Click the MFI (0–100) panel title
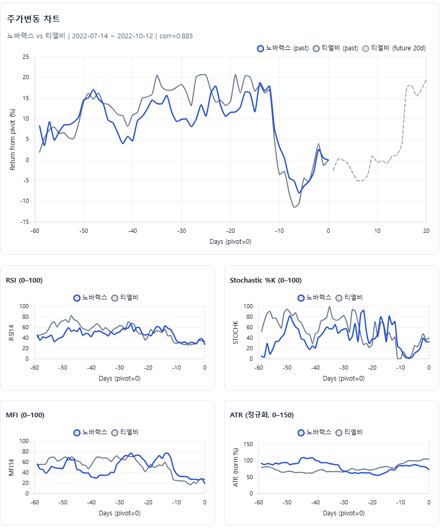 pyautogui.click(x=25, y=415)
